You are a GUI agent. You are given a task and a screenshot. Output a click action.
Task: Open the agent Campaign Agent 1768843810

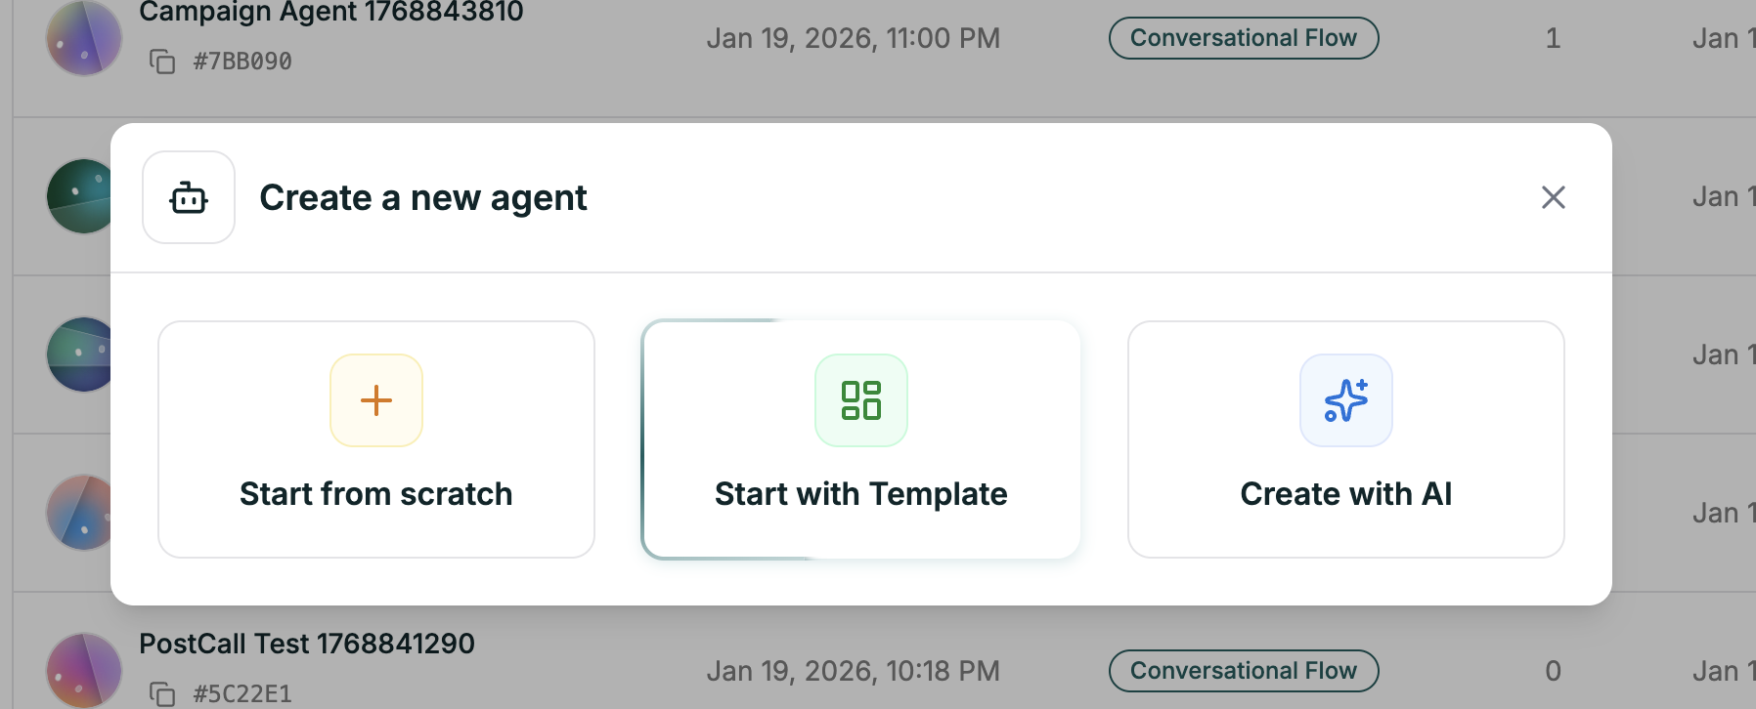pyautogui.click(x=331, y=12)
